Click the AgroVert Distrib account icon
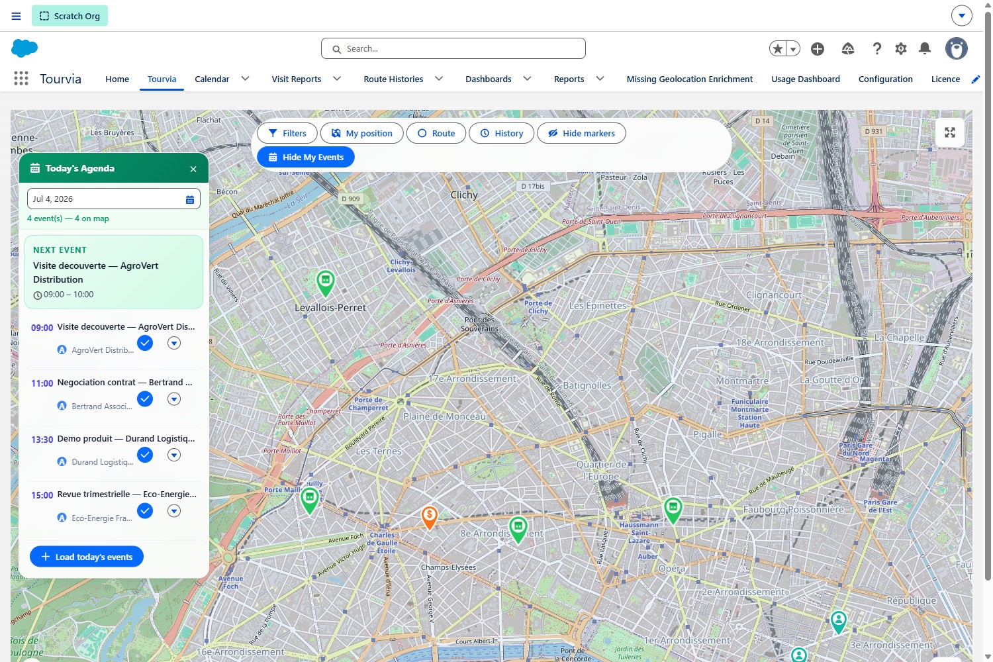 point(62,350)
